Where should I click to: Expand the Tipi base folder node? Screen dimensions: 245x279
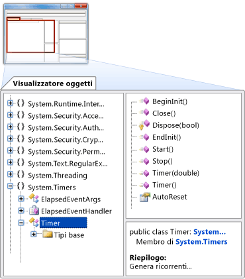click(34, 234)
